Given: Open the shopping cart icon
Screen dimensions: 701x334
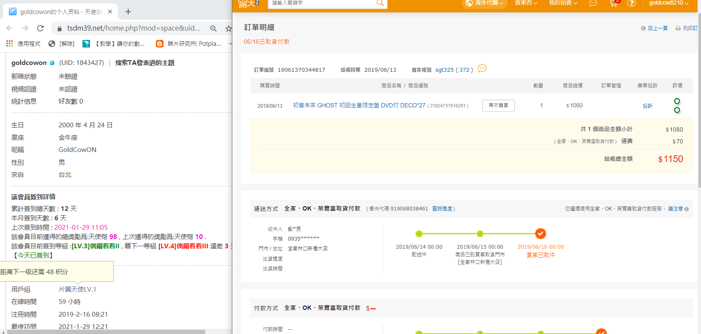Looking at the screenshot, I should coord(613,3).
